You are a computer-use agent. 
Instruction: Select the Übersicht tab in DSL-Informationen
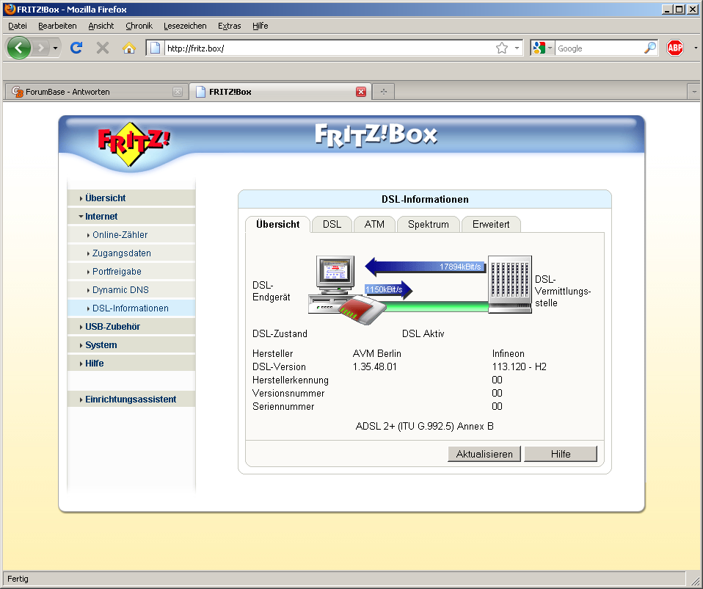click(x=278, y=224)
